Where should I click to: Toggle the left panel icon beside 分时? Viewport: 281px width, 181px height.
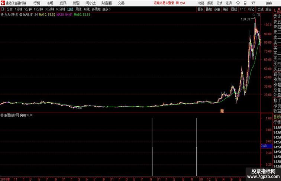[3, 9]
